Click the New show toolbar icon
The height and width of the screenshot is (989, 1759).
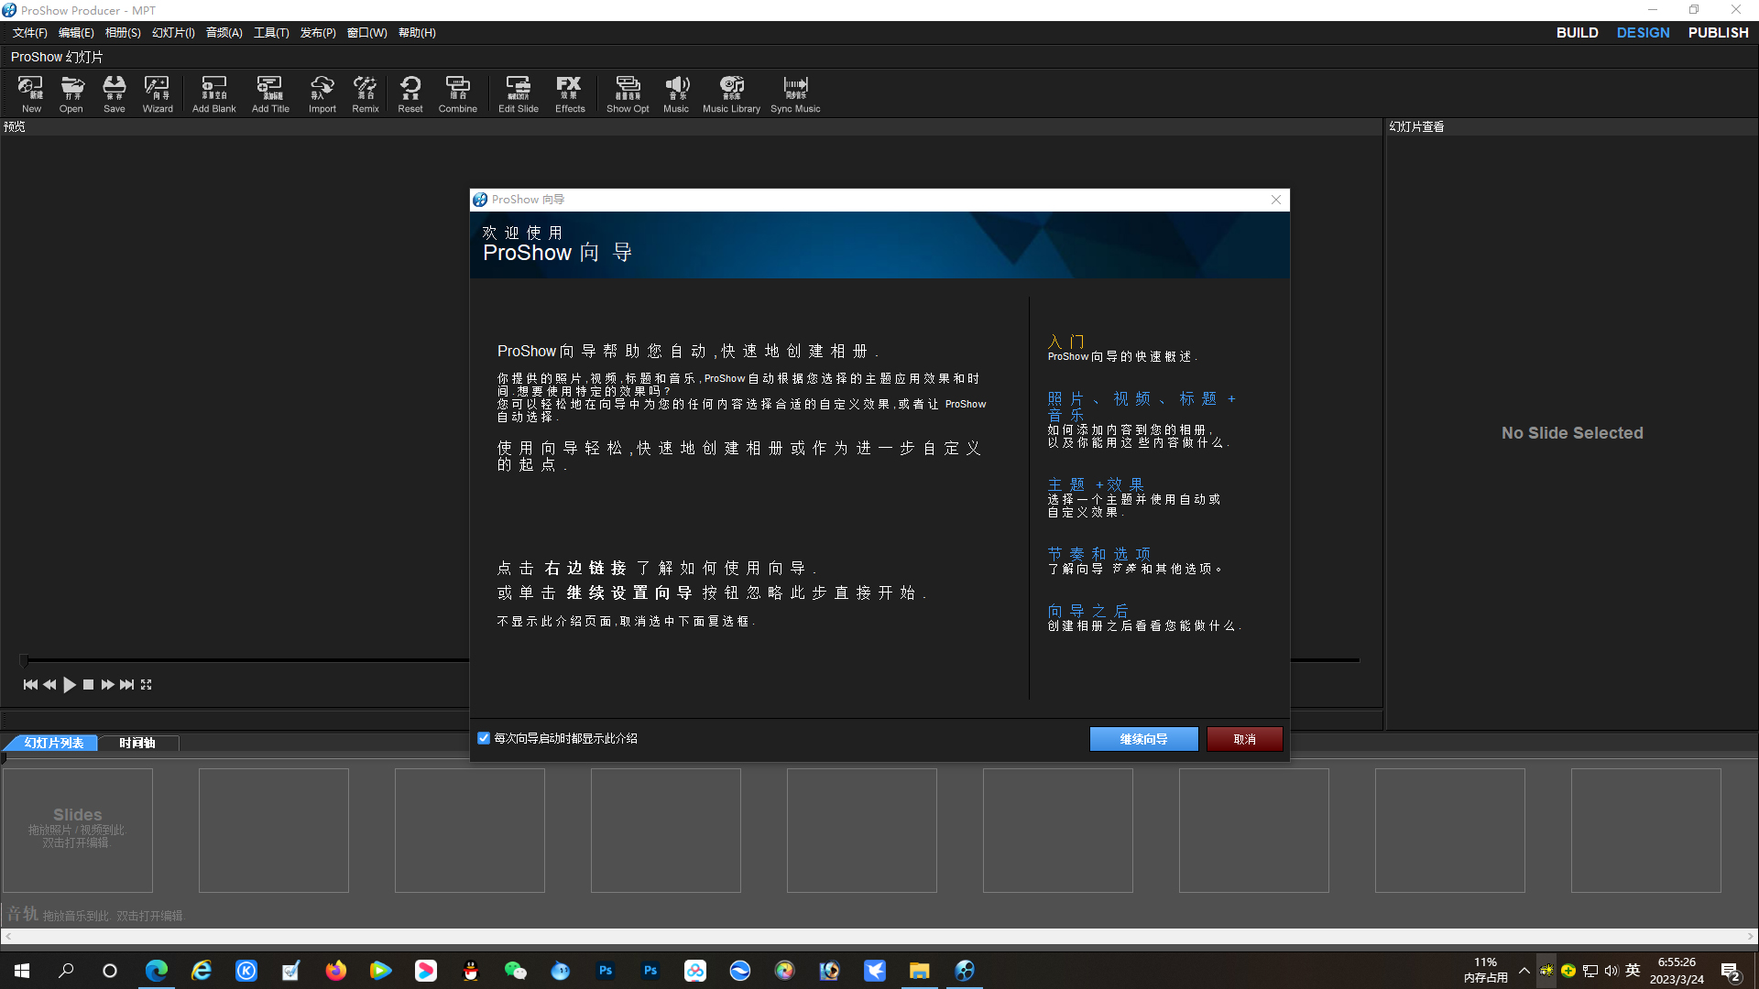pos(31,94)
